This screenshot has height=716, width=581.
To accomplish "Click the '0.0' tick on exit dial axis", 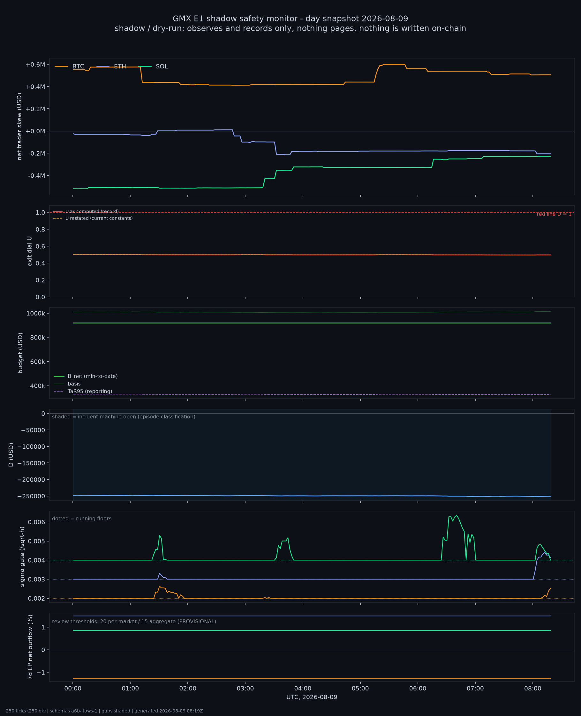I will pos(40,297).
